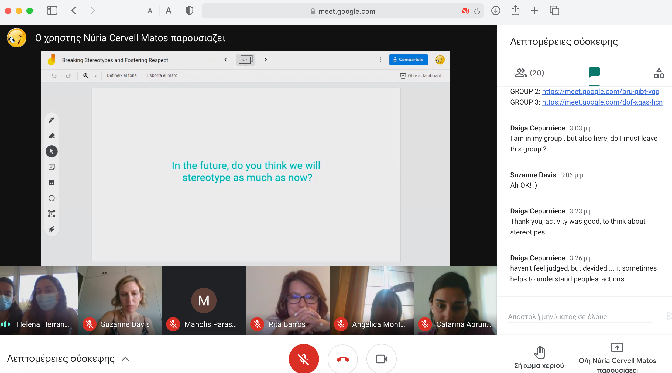
Task: Select Angélica Mont video tile
Action: coord(372,301)
